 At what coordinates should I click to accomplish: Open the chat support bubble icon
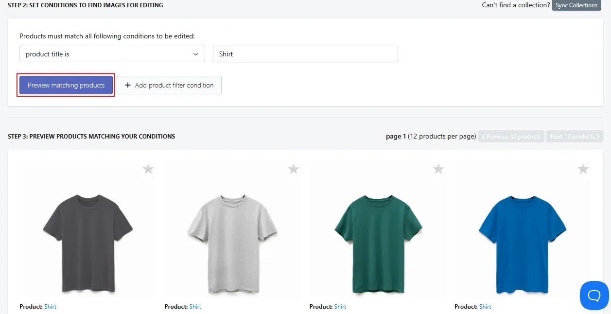pyautogui.click(x=594, y=295)
